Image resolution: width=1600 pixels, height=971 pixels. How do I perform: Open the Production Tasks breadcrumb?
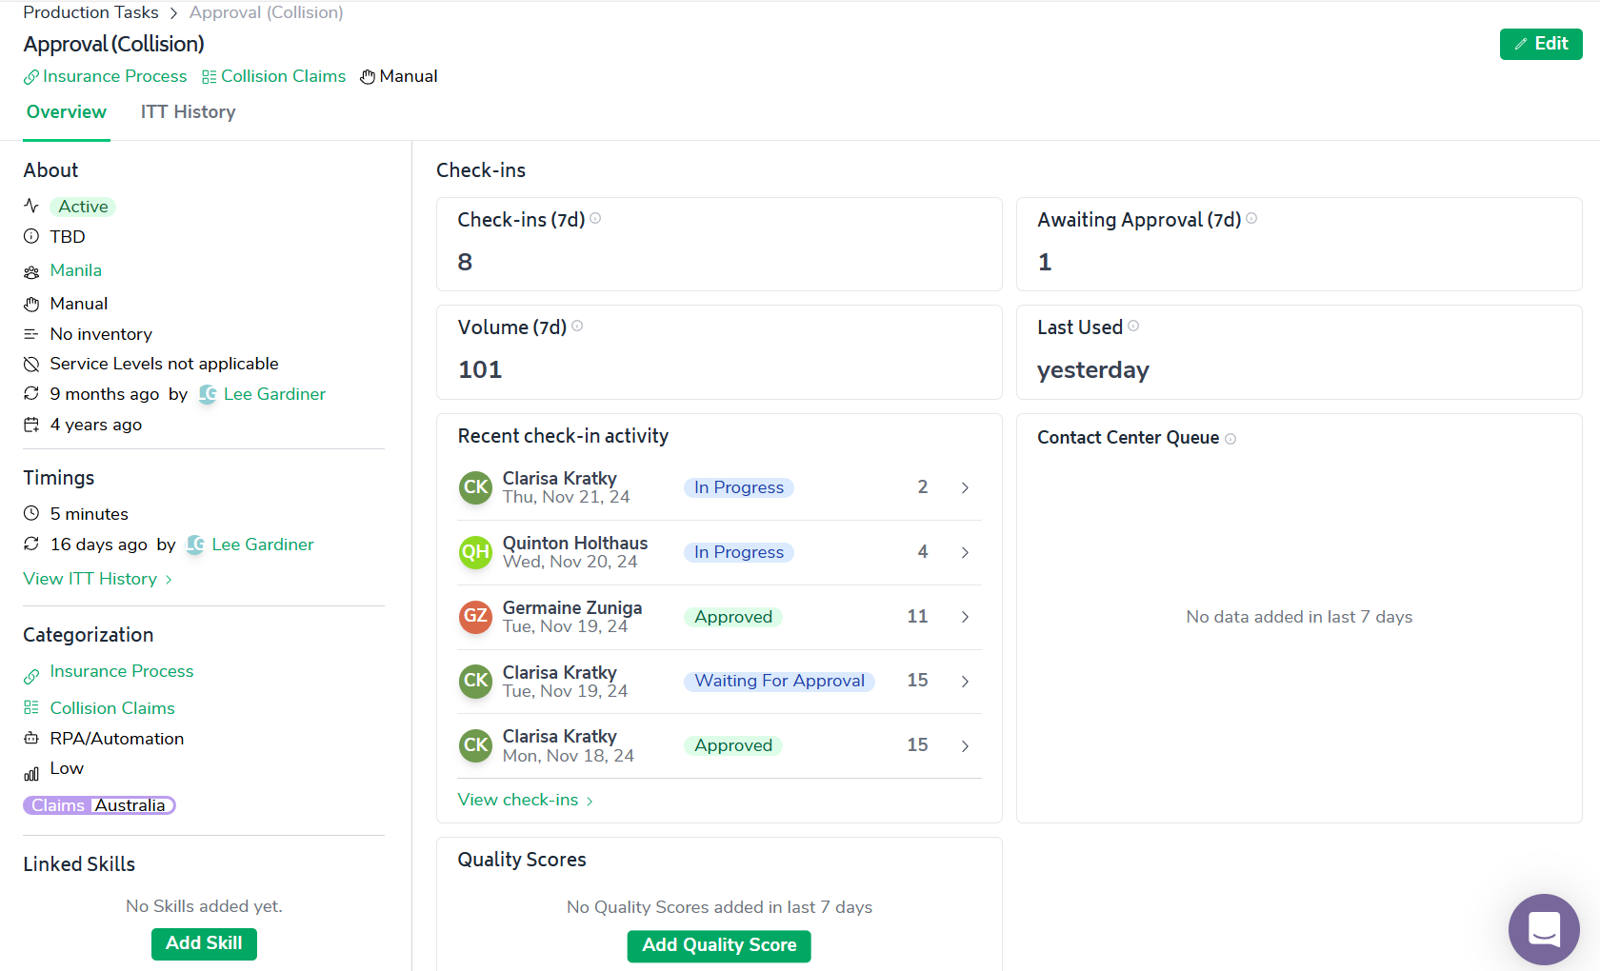pyautogui.click(x=90, y=12)
